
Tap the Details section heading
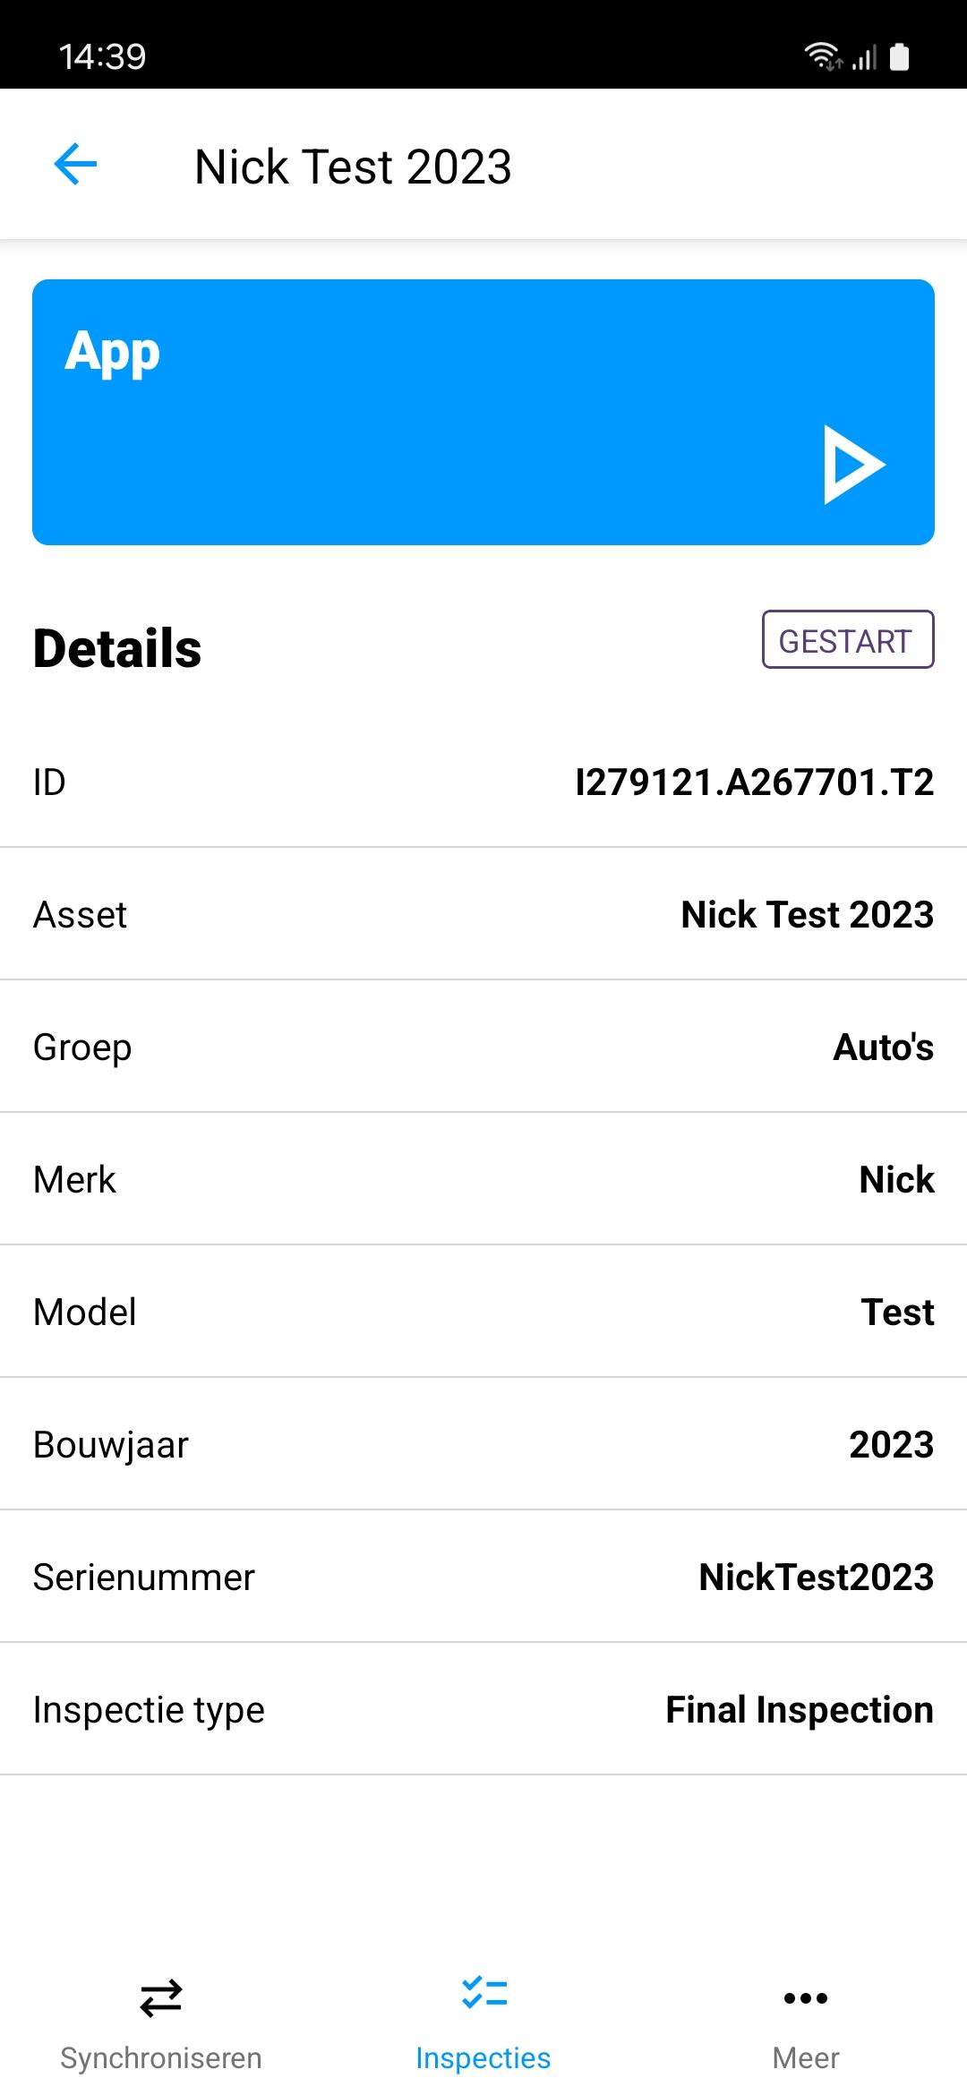click(x=117, y=648)
